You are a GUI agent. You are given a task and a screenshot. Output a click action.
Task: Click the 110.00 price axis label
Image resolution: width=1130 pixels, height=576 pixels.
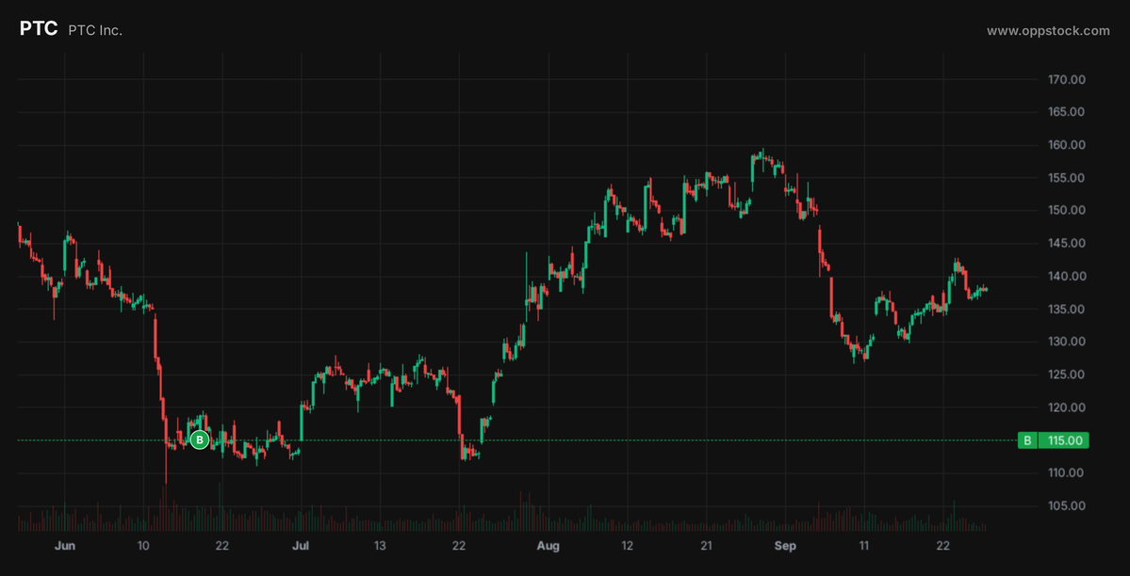[1067, 473]
